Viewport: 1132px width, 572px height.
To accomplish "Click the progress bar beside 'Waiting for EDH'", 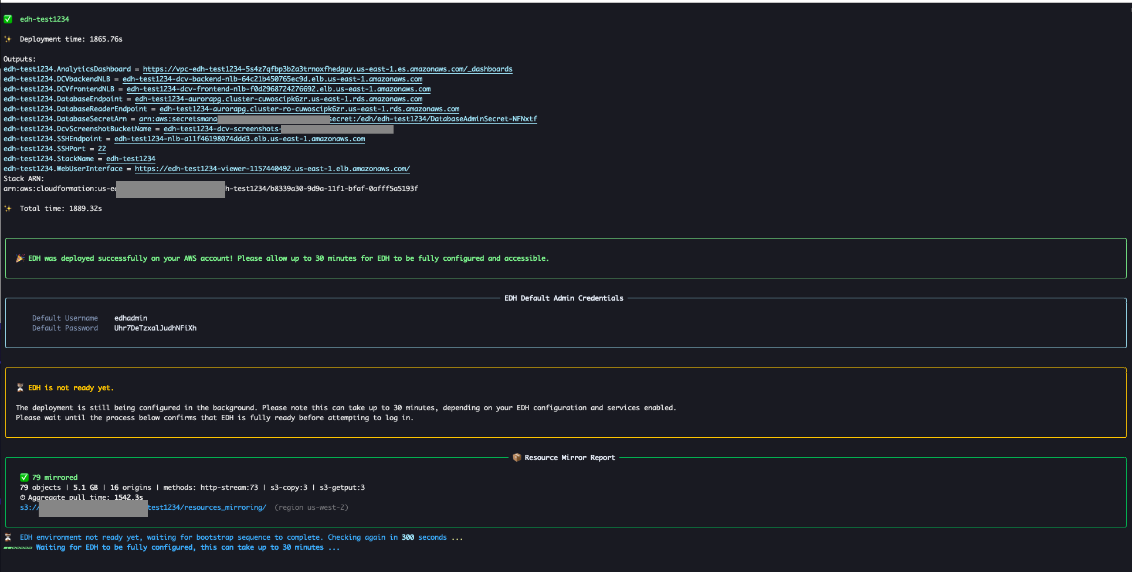I will 18,548.
